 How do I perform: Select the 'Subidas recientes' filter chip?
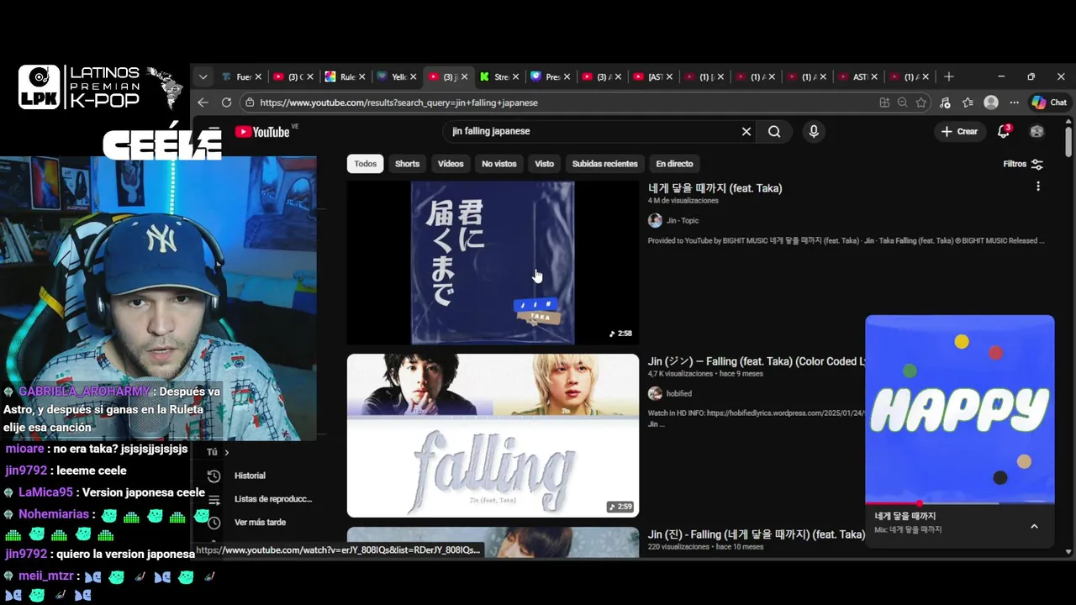605,164
